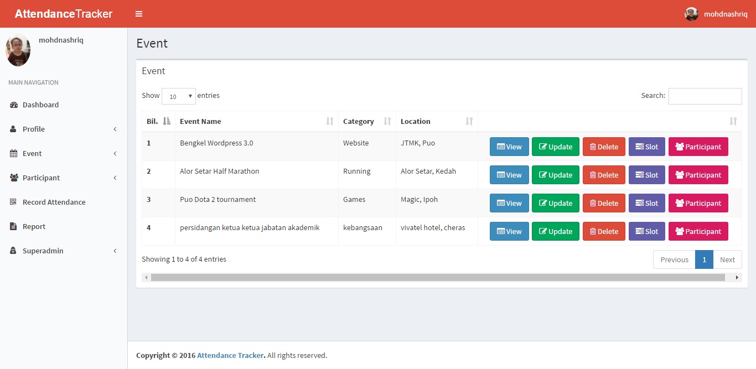View the Bengkel Wordpress 3.0 event
756x369 pixels.
509,147
